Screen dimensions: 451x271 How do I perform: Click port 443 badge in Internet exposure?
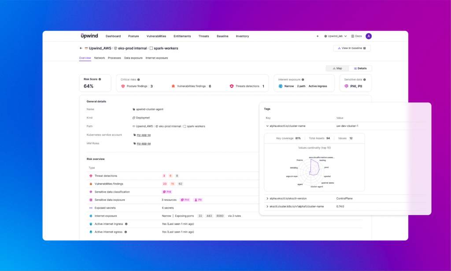click(x=209, y=216)
